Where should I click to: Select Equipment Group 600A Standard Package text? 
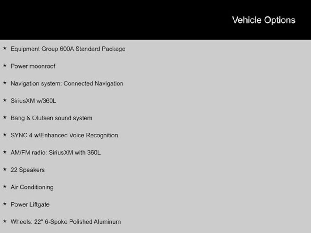pyautogui.click(x=68, y=49)
